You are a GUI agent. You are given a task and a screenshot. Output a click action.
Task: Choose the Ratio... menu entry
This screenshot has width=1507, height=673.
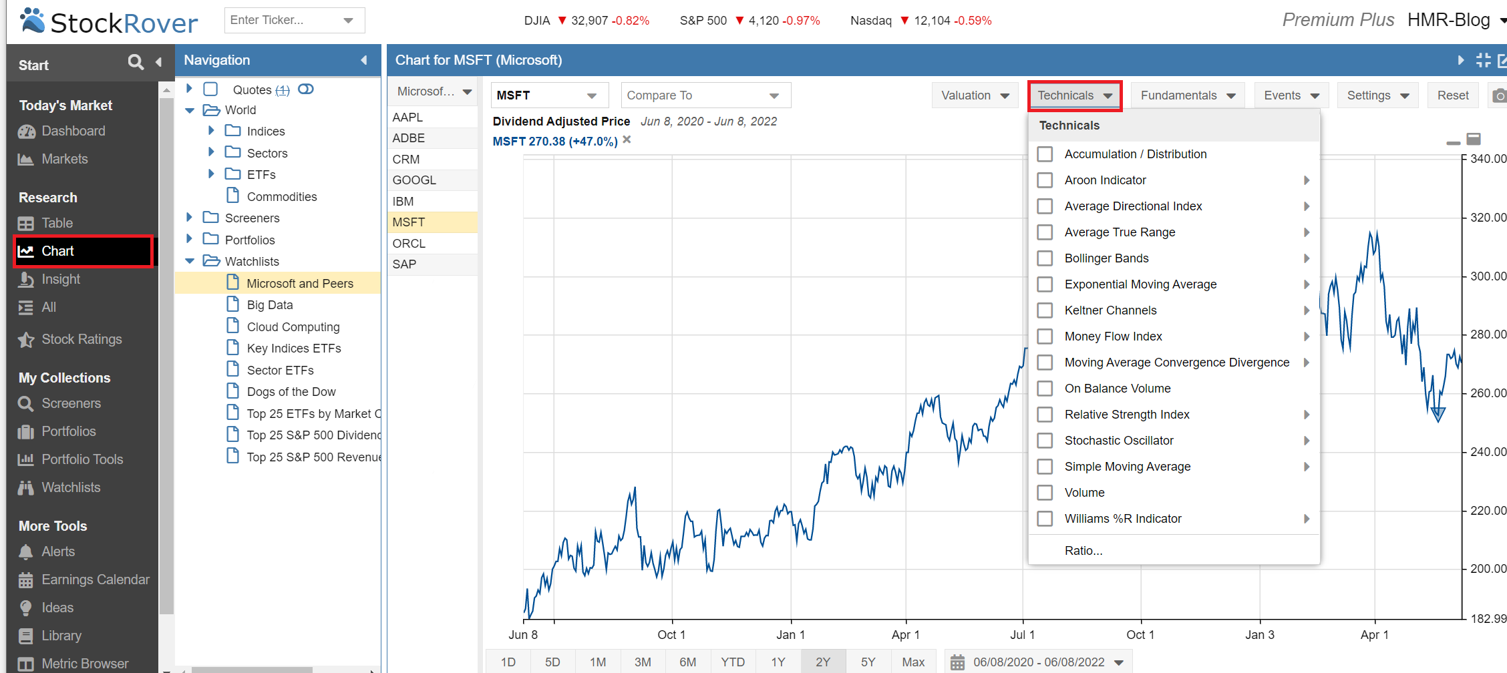click(1174, 551)
